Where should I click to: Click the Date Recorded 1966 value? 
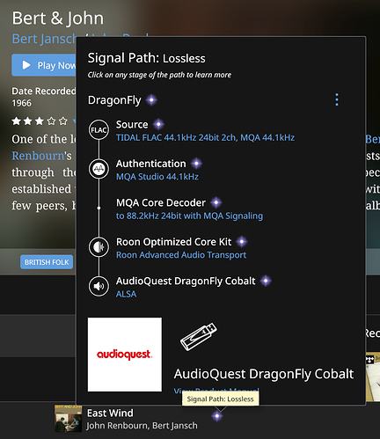pos(21,103)
